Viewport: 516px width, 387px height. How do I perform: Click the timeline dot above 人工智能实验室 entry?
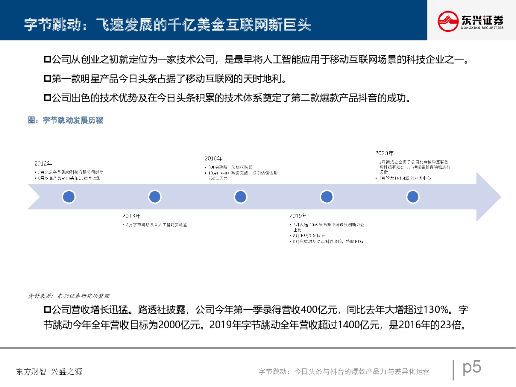click(x=155, y=197)
